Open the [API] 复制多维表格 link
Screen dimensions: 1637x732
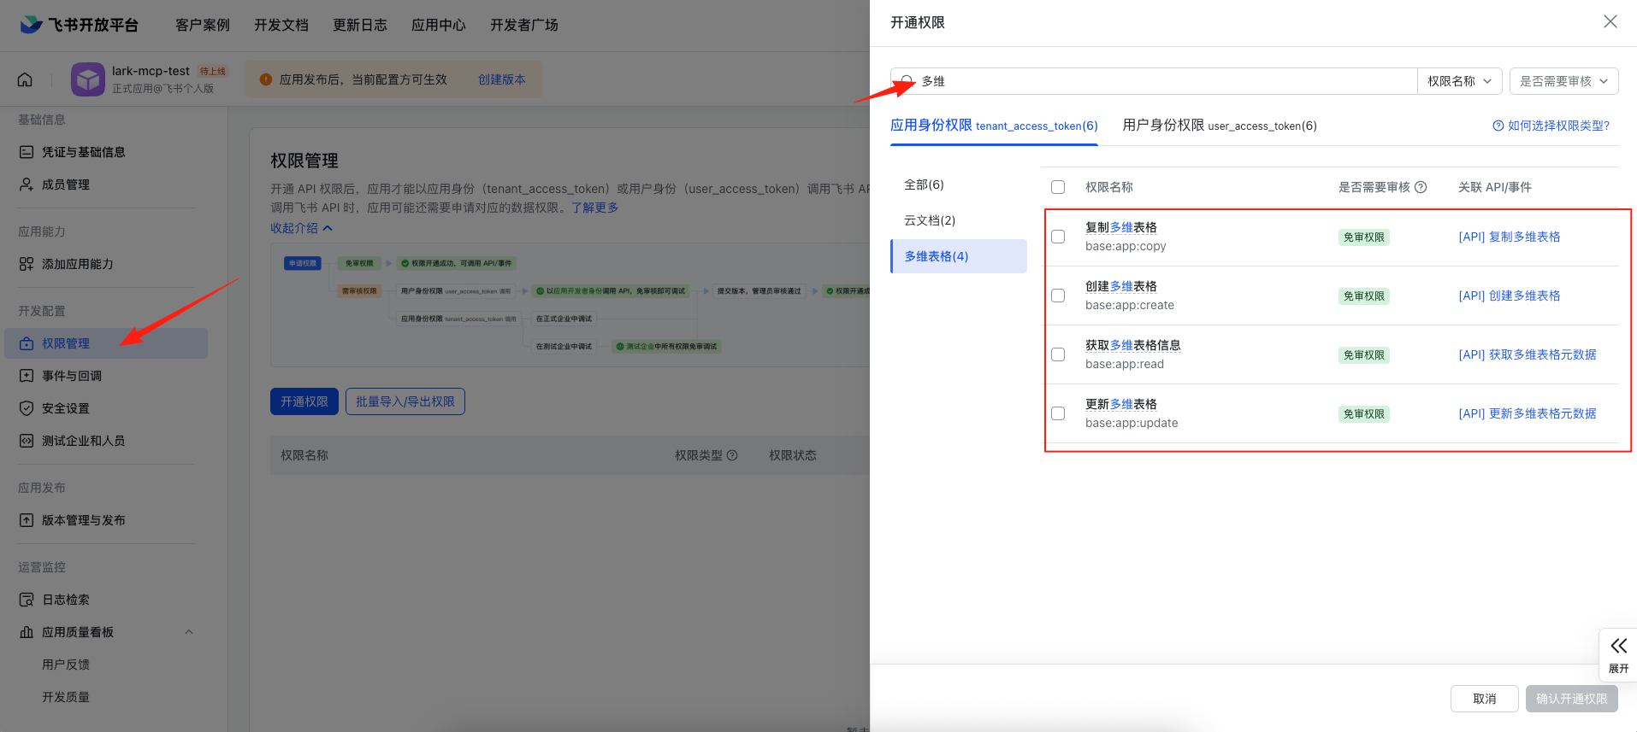(1510, 237)
